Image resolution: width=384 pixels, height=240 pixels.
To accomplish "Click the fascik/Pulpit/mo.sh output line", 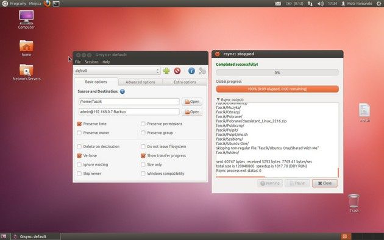I will [x=232, y=135].
